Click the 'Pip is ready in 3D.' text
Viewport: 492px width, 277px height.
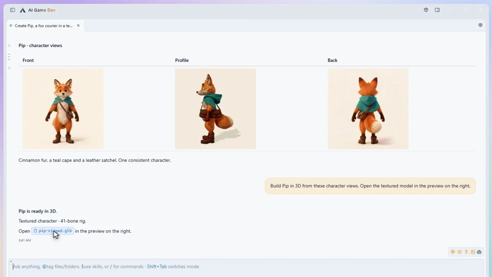pos(38,211)
